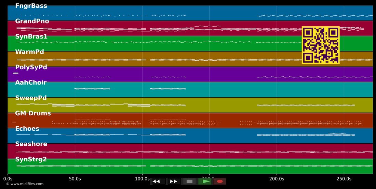Viewport: 376px width, 189px height.
Task: Select the SynStrg2 track label
Action: coord(31,159)
